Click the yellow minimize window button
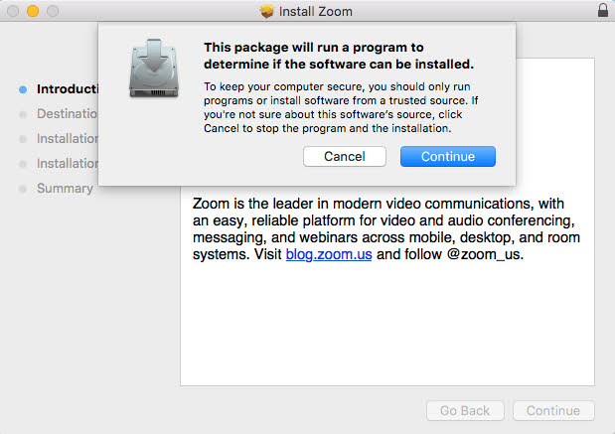This screenshot has width=615, height=434. [x=33, y=11]
